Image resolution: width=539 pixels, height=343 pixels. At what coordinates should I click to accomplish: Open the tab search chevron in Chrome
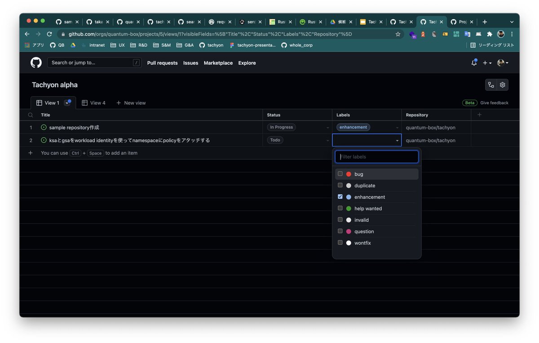(512, 22)
